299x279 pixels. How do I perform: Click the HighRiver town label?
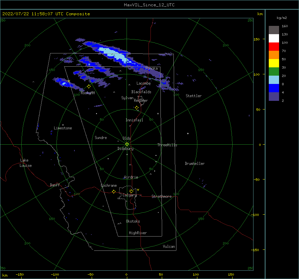pyautogui.click(x=138, y=233)
